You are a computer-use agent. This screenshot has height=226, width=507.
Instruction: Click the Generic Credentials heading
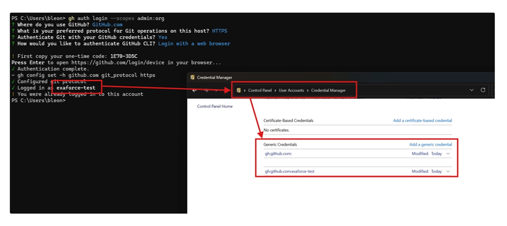pyautogui.click(x=280, y=144)
